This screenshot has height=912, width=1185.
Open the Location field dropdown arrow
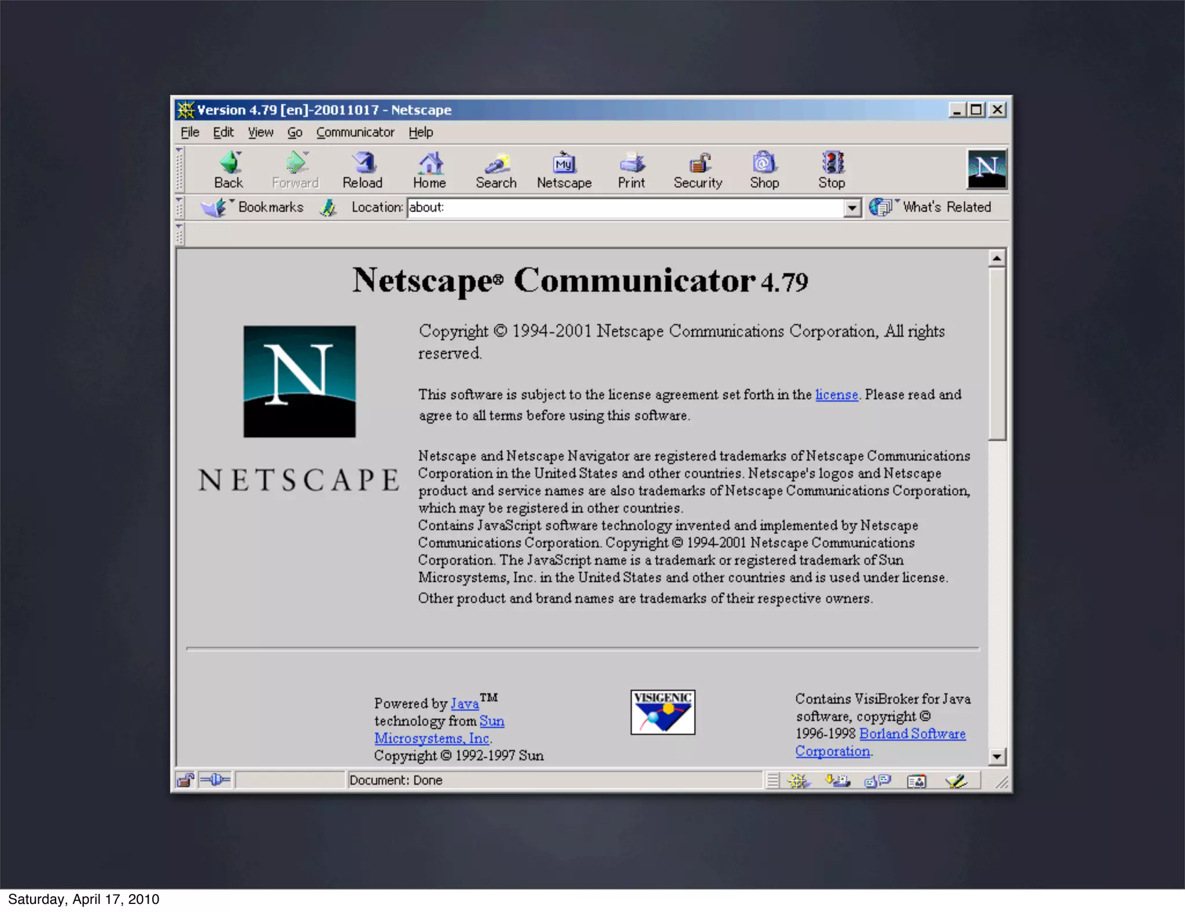[852, 208]
